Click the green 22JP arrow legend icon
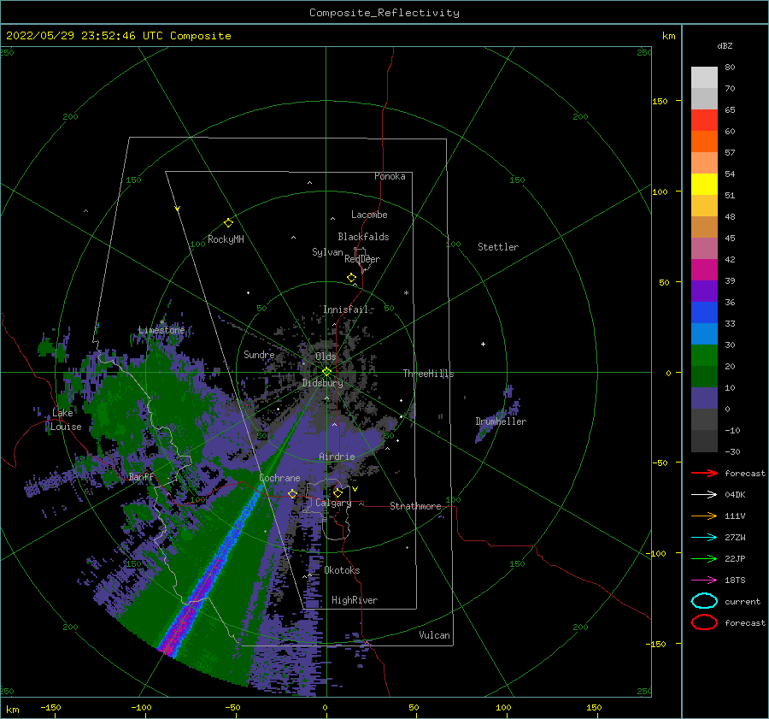Viewport: 769px width, 719px height. pos(704,558)
